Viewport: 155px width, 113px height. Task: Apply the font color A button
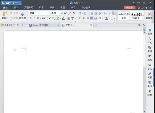point(63,18)
